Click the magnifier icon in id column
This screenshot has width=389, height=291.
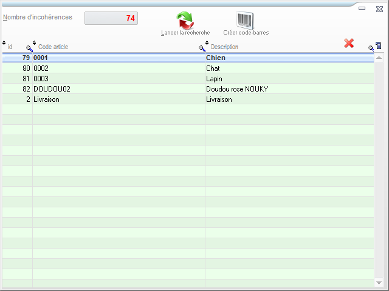pos(29,48)
